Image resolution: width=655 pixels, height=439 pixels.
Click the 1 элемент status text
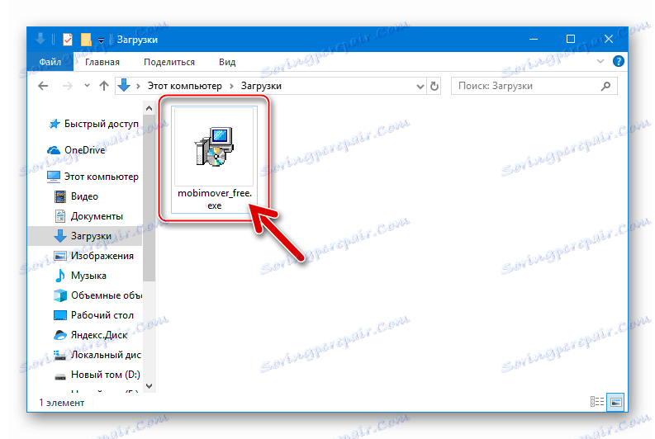point(62,403)
